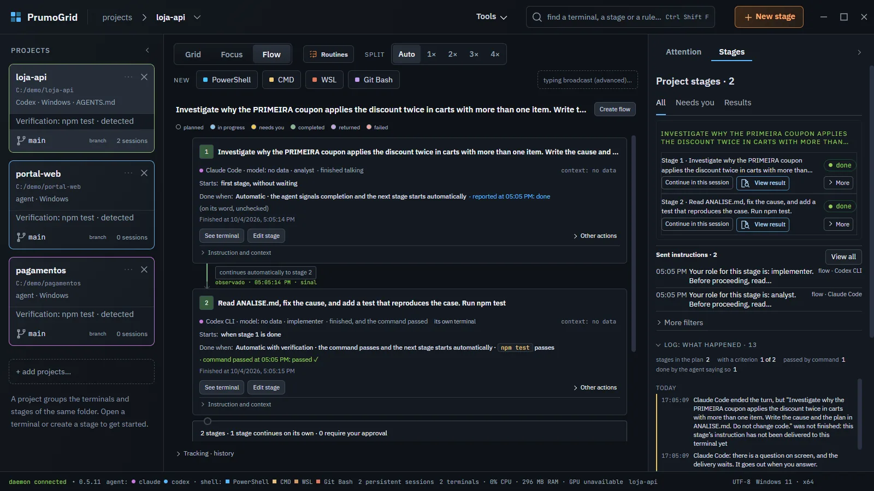Click the search magnifier icon
Viewport: 874px width, 491px height.
[x=537, y=17]
